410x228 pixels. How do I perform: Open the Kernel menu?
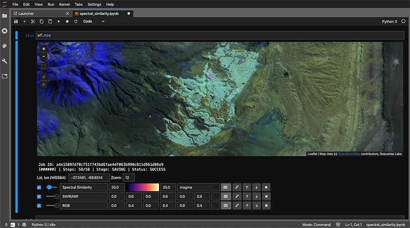(x=64, y=5)
